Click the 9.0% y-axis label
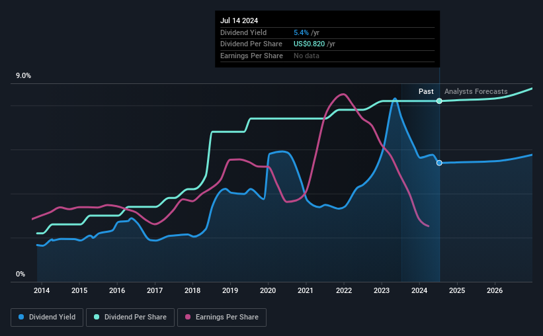 (23, 76)
